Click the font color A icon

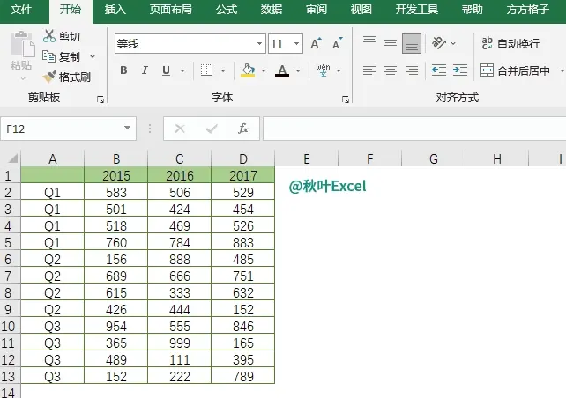(x=282, y=70)
